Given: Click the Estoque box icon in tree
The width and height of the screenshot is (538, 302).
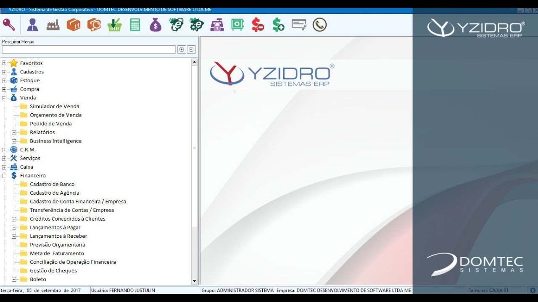Looking at the screenshot, I should pos(14,81).
